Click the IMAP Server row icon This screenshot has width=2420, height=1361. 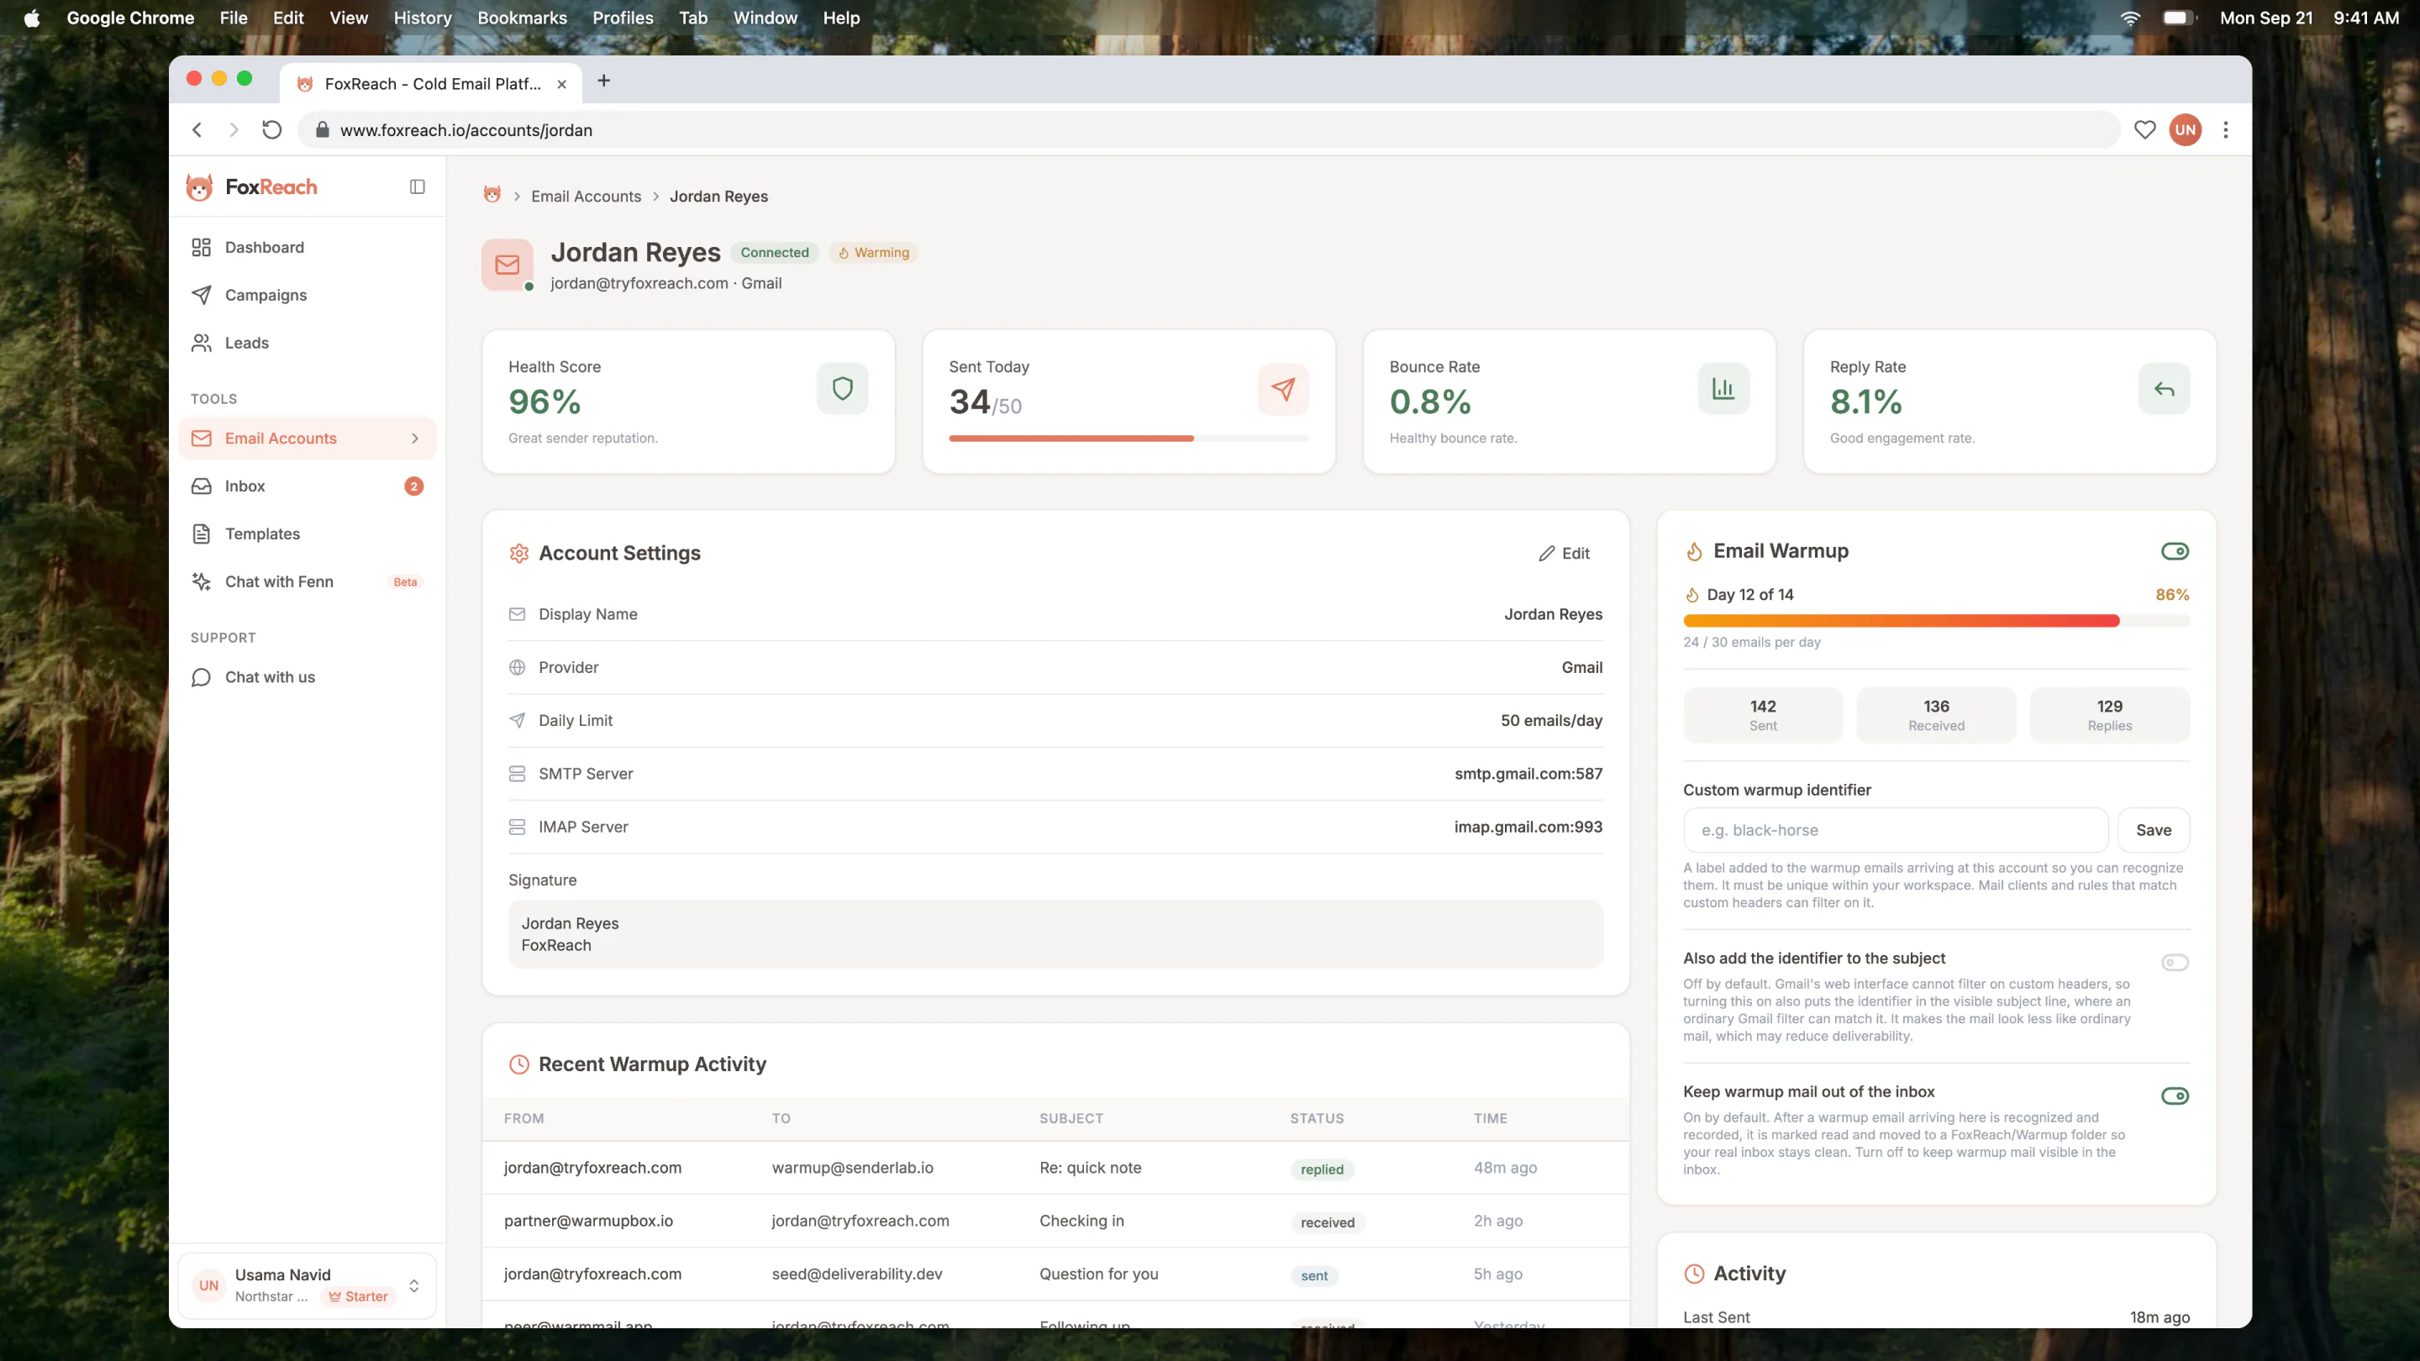[x=517, y=828]
